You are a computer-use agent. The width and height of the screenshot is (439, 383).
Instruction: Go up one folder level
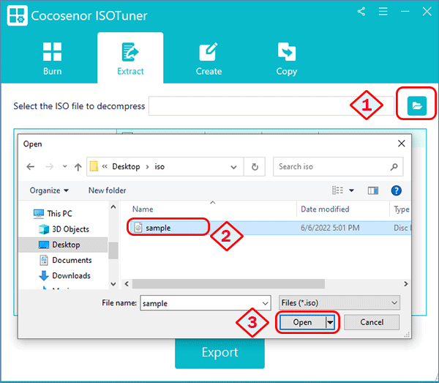coord(78,167)
